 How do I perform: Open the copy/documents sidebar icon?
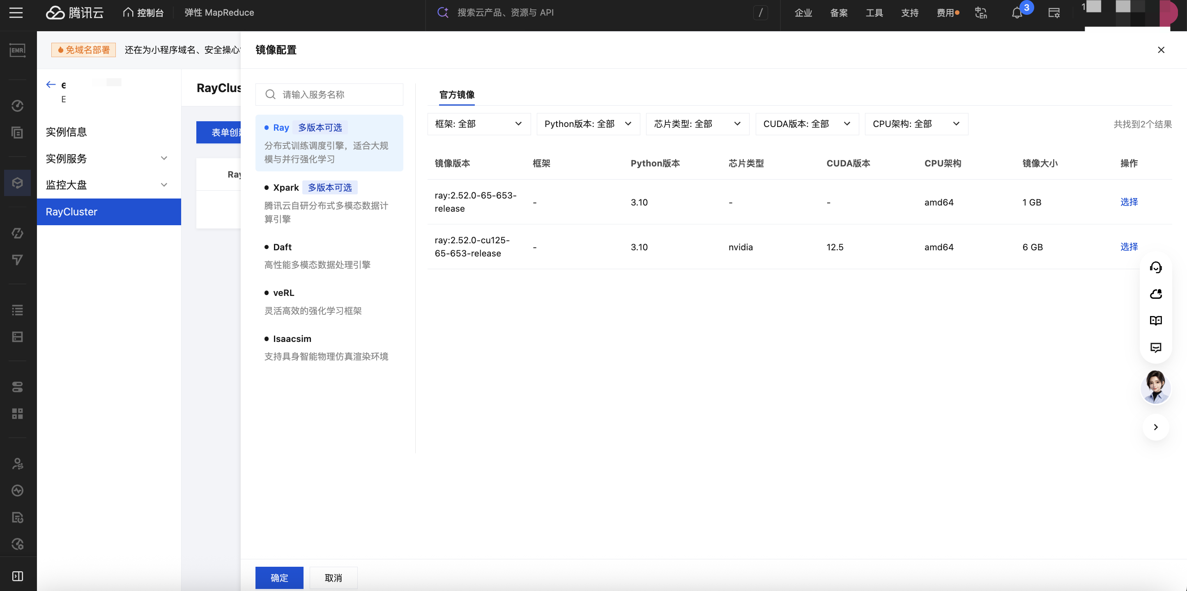(18, 133)
